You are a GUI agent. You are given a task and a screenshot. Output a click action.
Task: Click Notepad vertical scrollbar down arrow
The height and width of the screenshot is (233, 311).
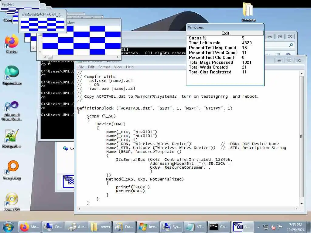point(302,204)
